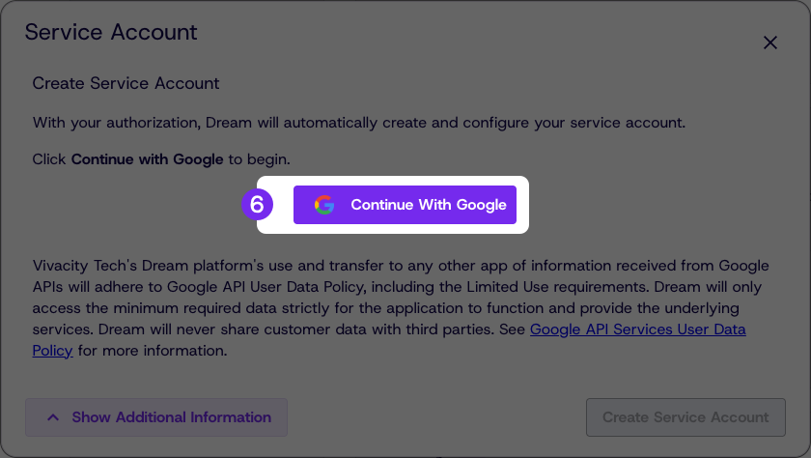Click the 'Service Account' dialog title
The height and width of the screenshot is (458, 811).
pyautogui.click(x=111, y=32)
